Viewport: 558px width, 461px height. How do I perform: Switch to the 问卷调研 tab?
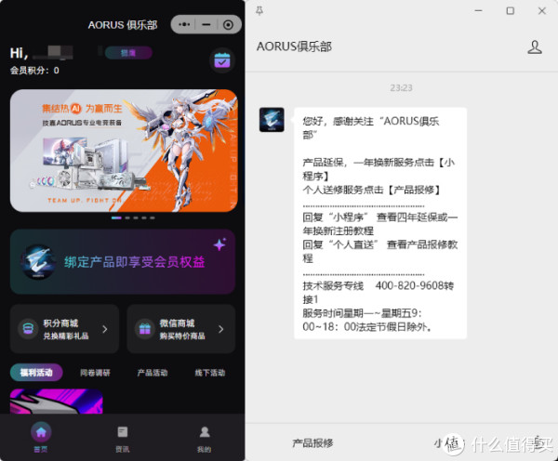[95, 373]
